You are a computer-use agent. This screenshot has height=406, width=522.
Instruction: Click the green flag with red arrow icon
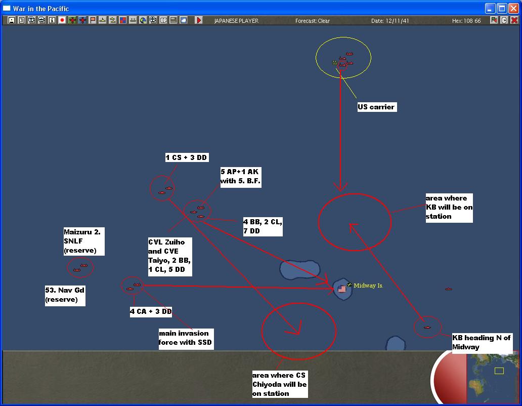point(494,20)
